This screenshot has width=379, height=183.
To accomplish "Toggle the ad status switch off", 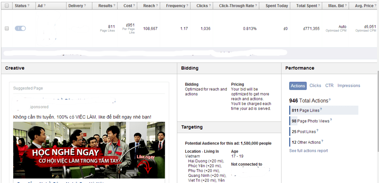I will point(20,28).
